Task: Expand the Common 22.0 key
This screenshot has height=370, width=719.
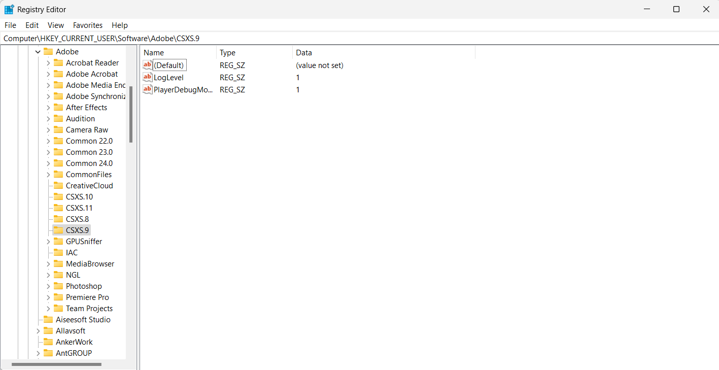Action: point(48,141)
